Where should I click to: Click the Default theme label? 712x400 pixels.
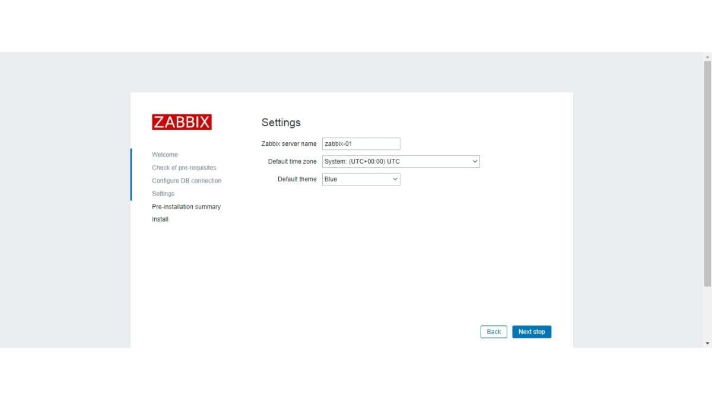297,179
